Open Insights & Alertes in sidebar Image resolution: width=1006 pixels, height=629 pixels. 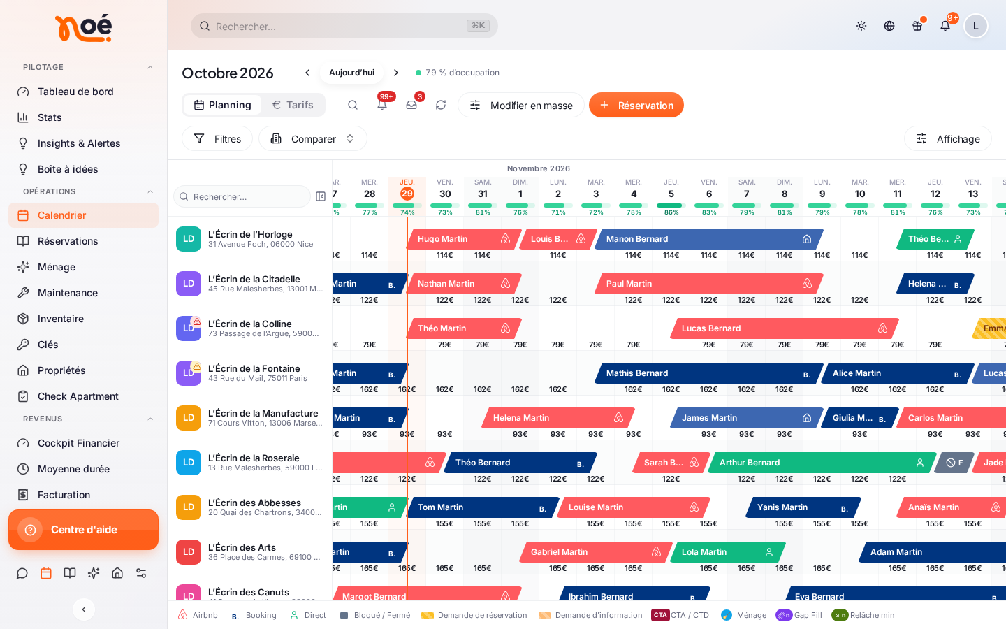coord(84,143)
